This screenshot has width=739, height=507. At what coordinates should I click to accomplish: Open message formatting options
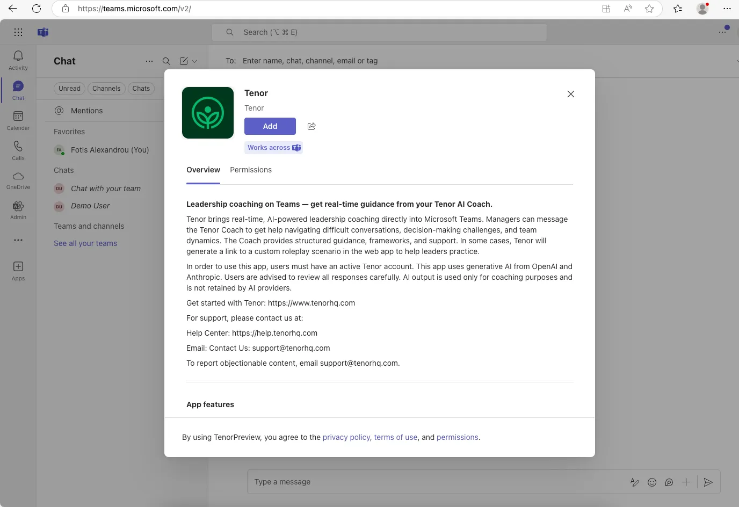click(635, 482)
